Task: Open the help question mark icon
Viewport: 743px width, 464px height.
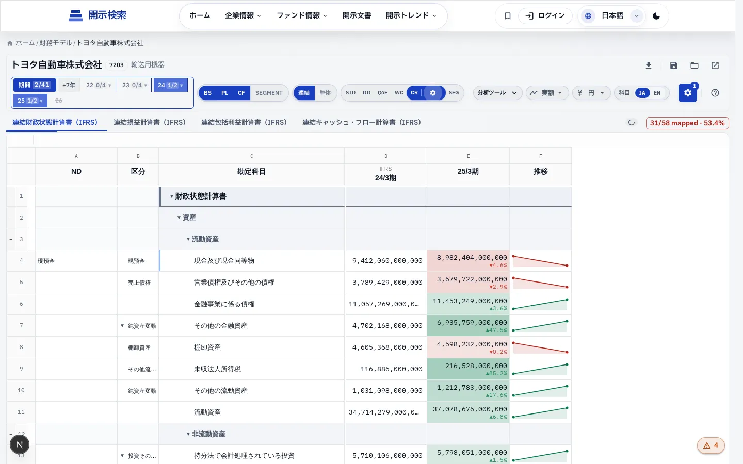Action: pos(715,93)
